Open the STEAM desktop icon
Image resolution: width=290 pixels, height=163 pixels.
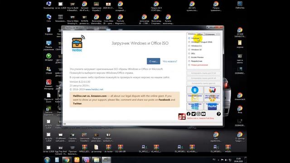pos(48,70)
